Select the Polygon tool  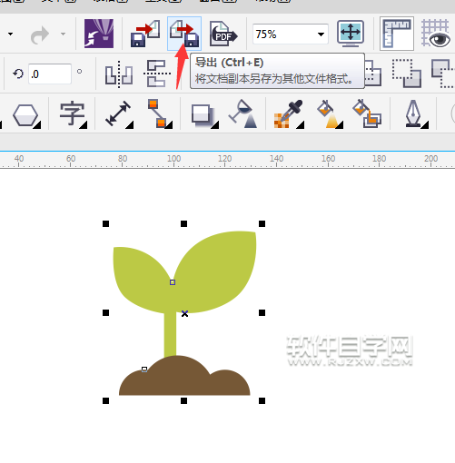26,115
